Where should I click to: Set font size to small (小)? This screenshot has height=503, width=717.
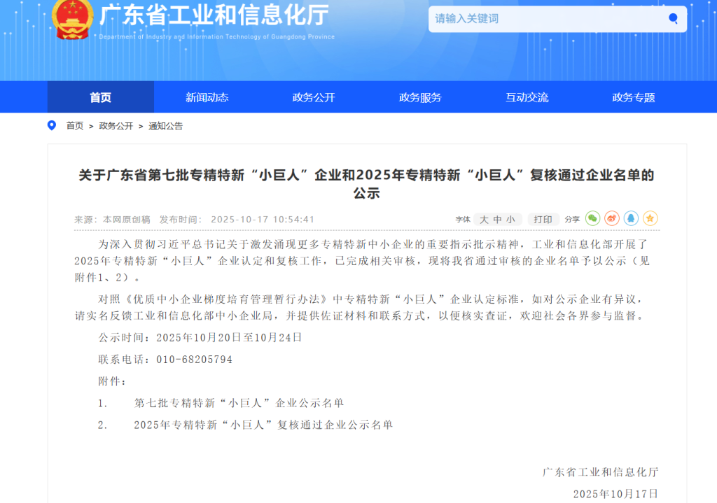pos(510,220)
